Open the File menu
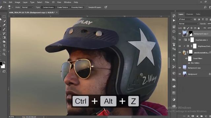 (5, 2)
